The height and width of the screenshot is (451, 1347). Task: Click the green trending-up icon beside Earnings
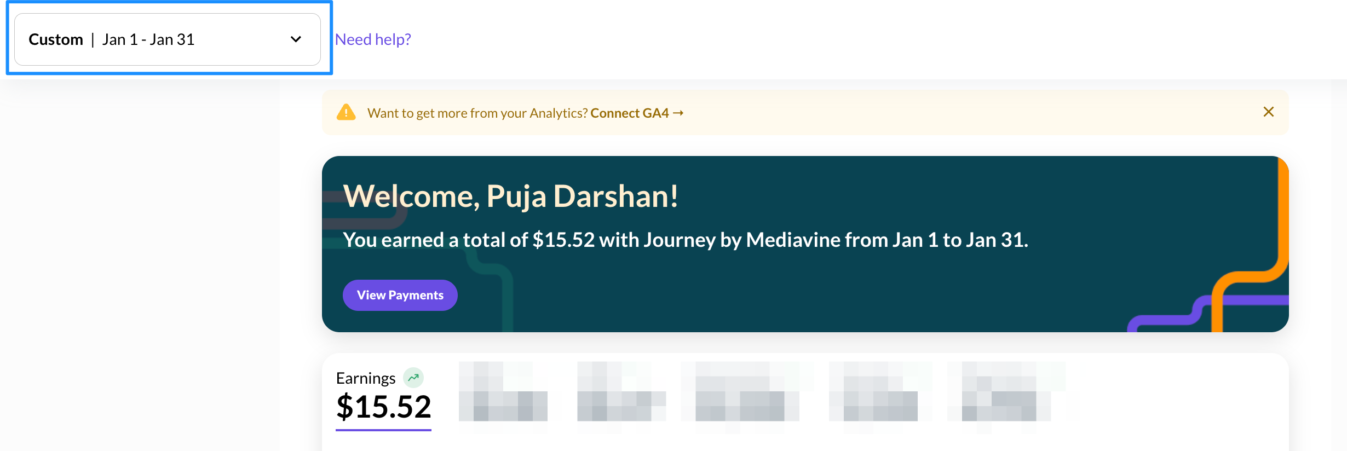click(x=413, y=378)
